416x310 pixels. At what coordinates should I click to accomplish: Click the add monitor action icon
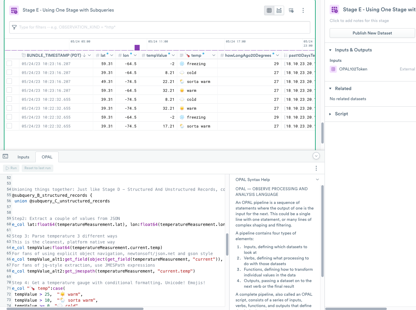coord(291,10)
